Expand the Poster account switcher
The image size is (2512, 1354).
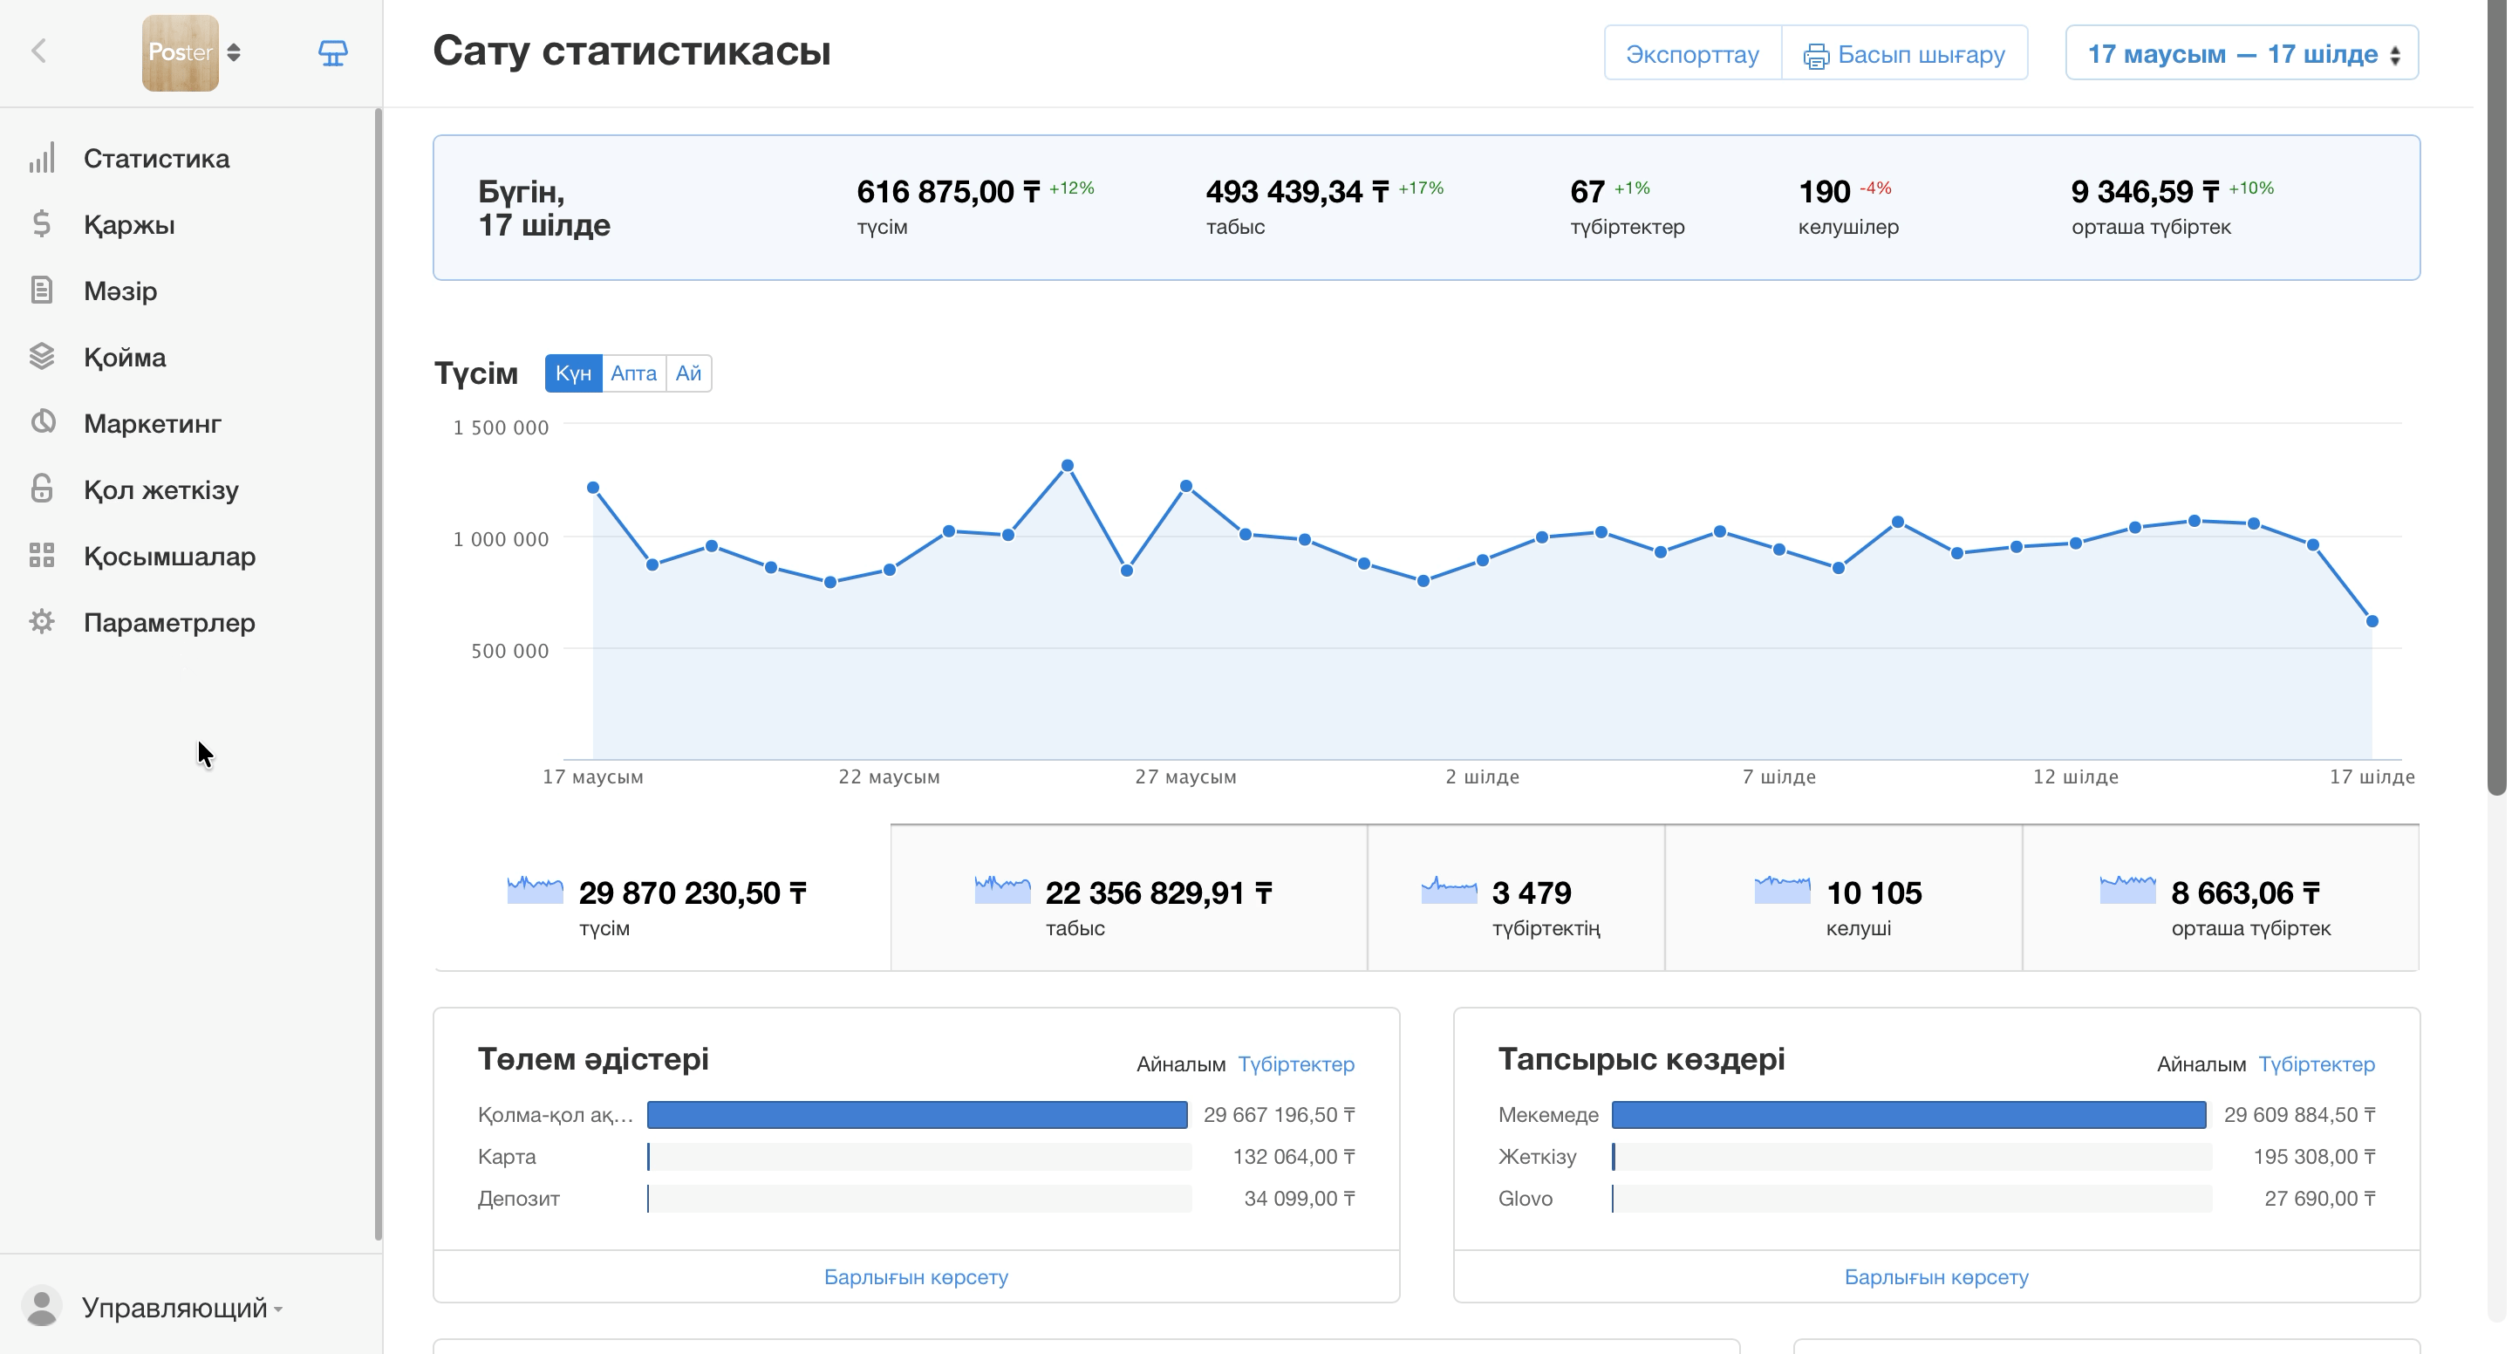coord(192,52)
